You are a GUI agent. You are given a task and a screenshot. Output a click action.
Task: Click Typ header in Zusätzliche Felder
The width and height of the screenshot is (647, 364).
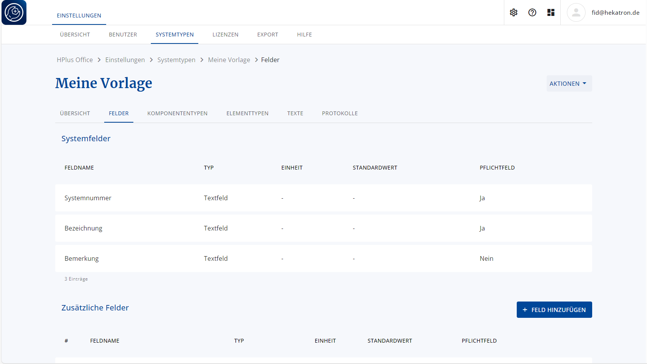(239, 341)
